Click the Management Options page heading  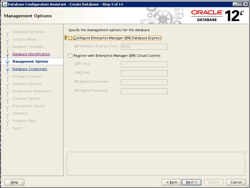[28, 16]
